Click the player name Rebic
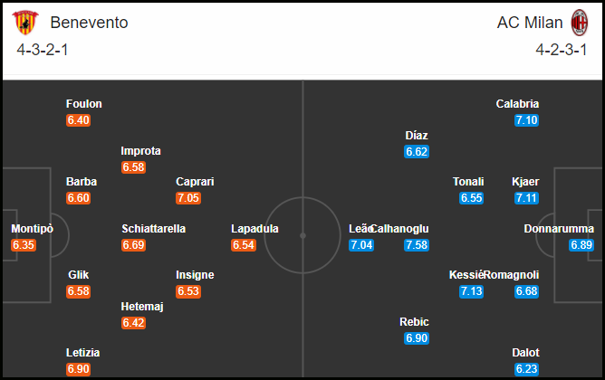Viewport: 605px width, 380px height. click(x=414, y=322)
